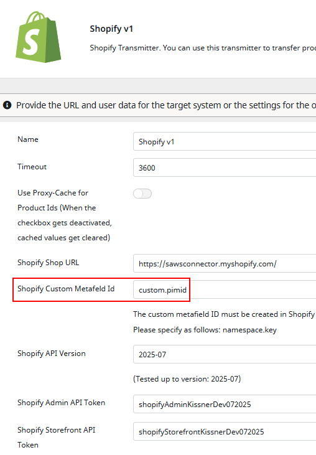Click the Shopify Storefront API Token field

(x=225, y=431)
